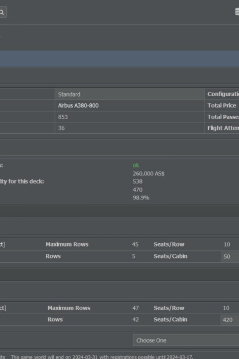Click the Seats/Cabin field showing 420
The width and height of the screenshot is (239, 359).
coord(230,320)
